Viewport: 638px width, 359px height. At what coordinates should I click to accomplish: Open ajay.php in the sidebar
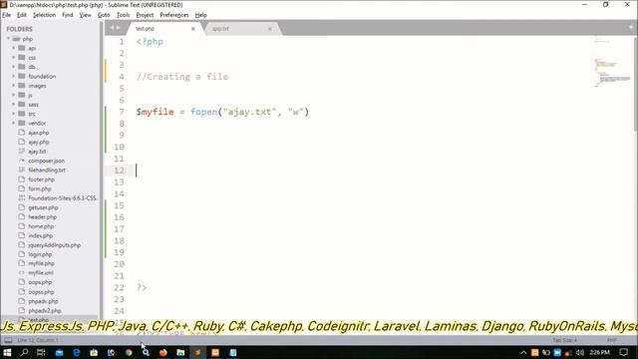coord(39,142)
